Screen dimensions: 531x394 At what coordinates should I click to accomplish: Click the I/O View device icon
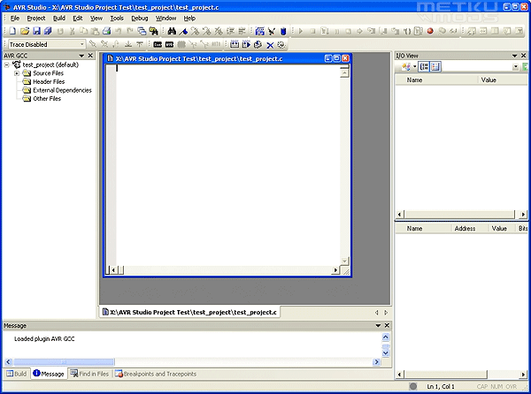(405, 66)
